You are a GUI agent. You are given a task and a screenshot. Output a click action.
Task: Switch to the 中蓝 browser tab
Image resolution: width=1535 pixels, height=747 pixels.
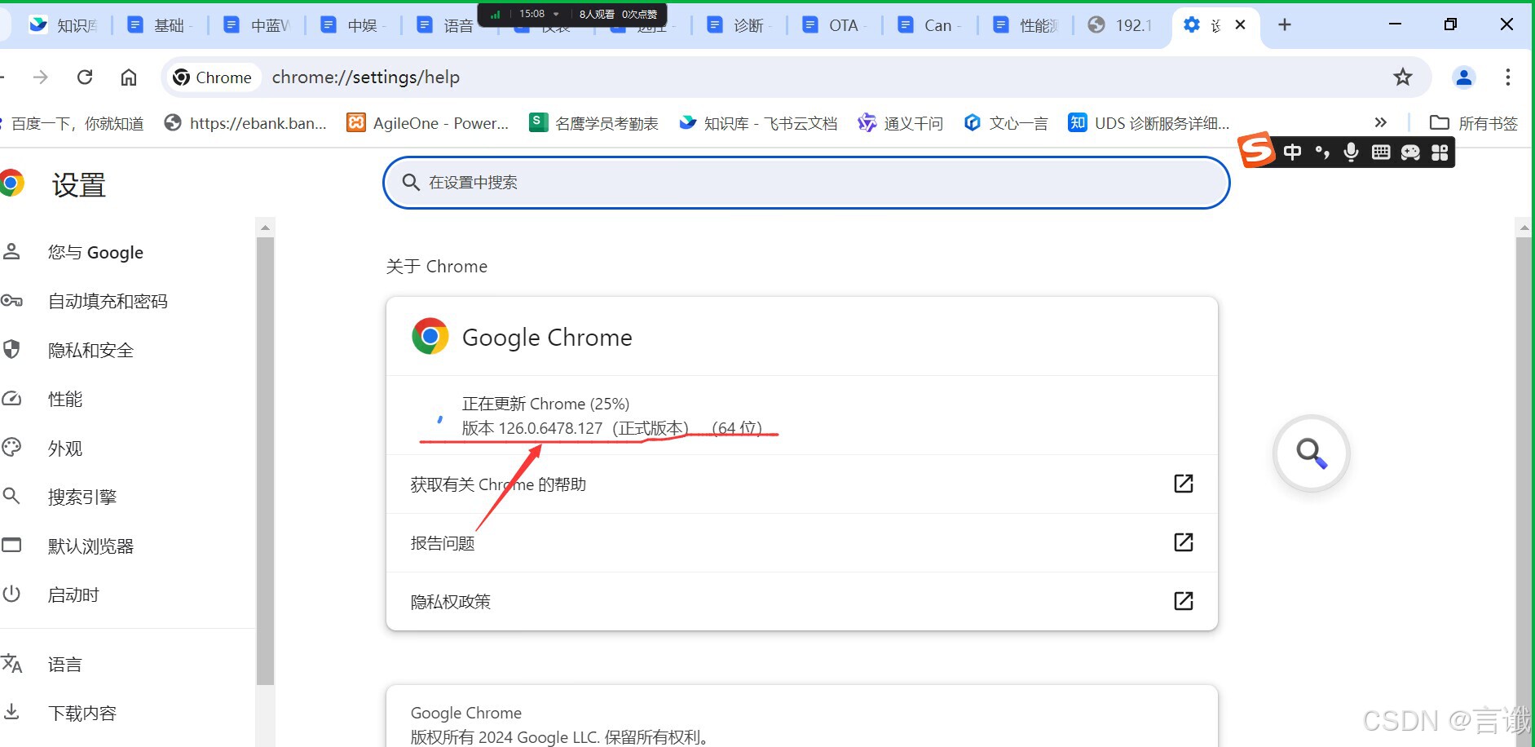coord(257,25)
